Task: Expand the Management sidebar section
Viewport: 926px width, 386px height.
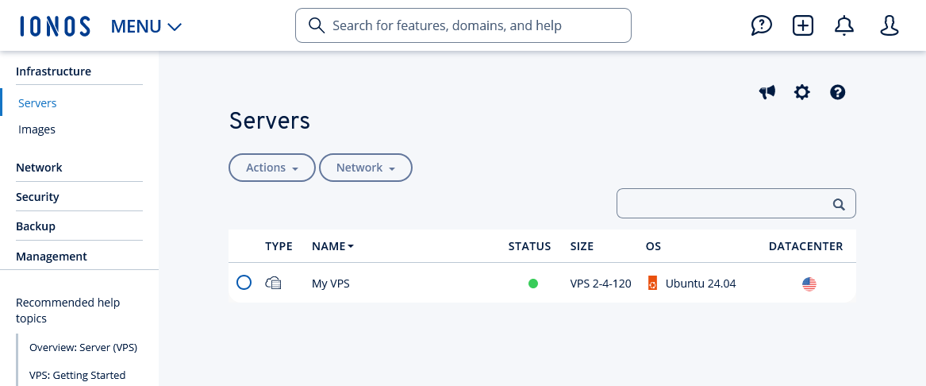Action: [x=52, y=257]
